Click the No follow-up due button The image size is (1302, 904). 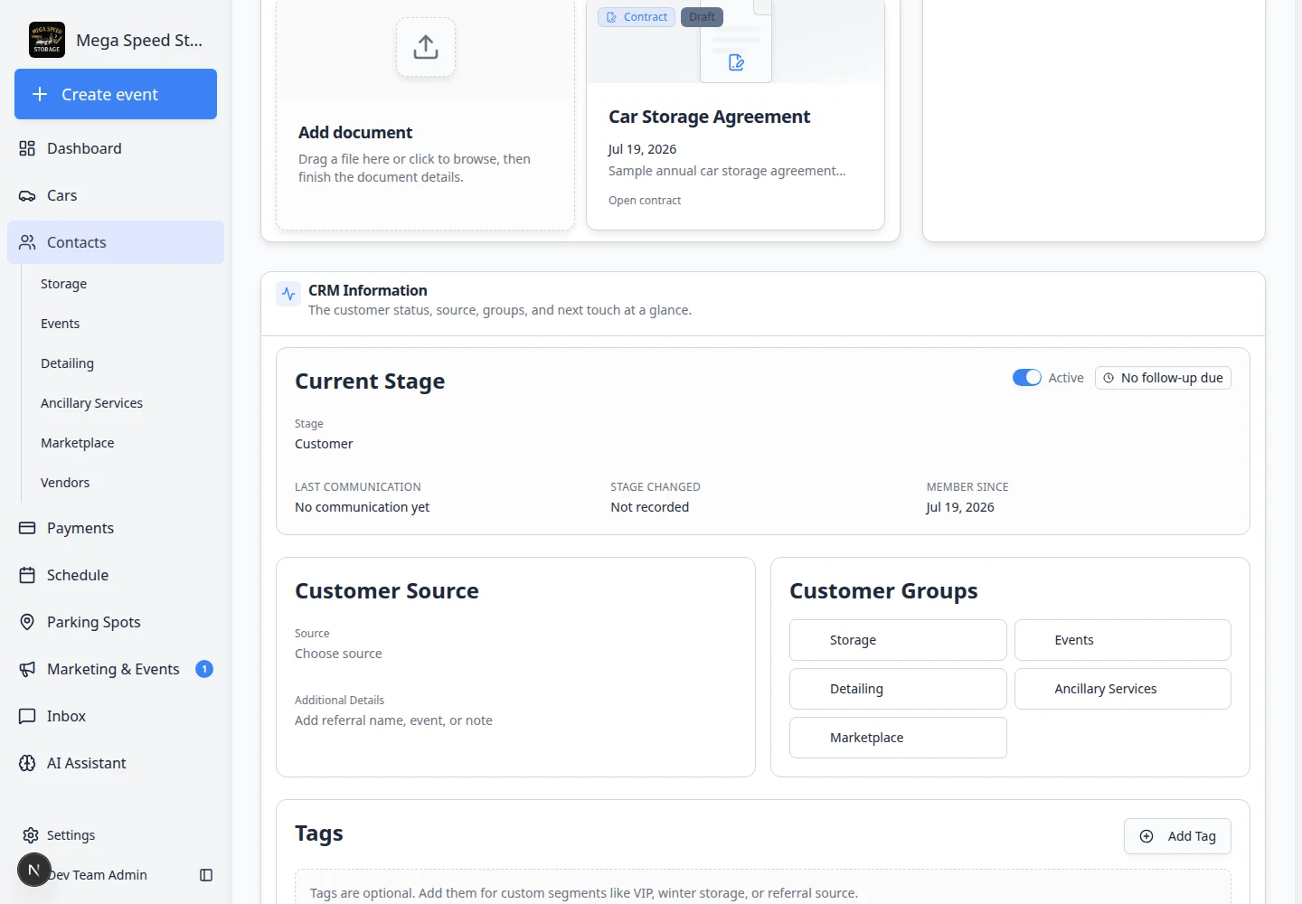pyautogui.click(x=1163, y=378)
